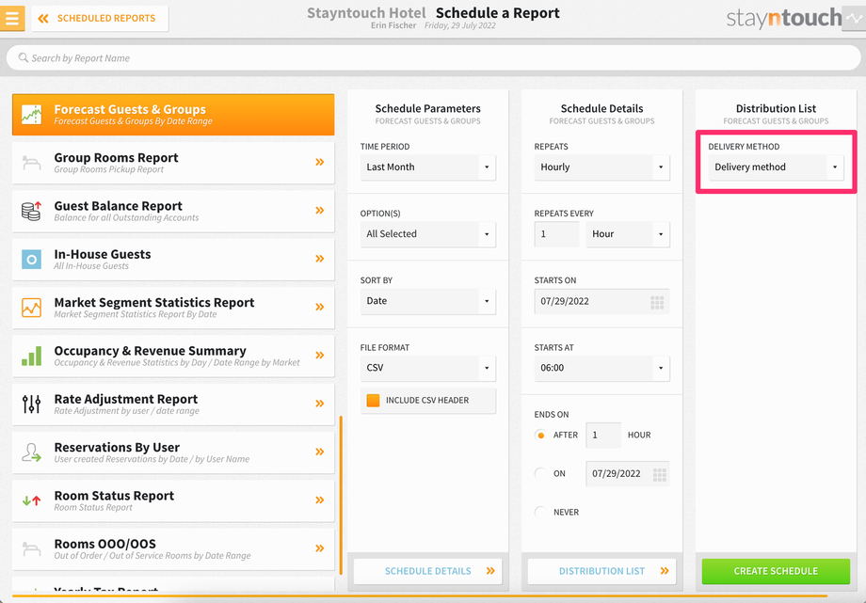The width and height of the screenshot is (866, 603).
Task: Click the search magnifier icon
Action: (24, 57)
